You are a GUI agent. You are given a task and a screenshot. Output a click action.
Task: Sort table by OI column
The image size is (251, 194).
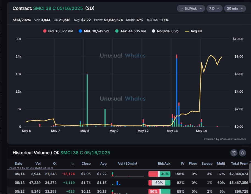55,164
